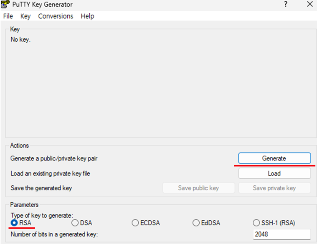Image resolution: width=317 pixels, height=244 pixels.
Task: Click the Save private key button
Action: [x=274, y=188]
